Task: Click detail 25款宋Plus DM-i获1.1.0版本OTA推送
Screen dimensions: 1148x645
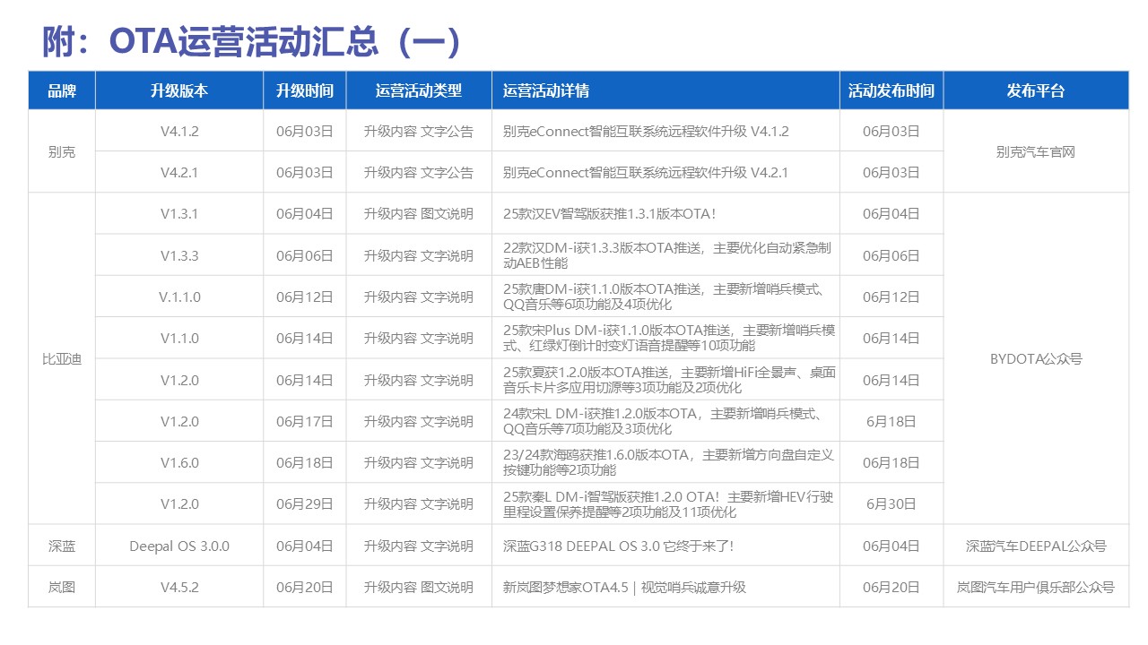Action: point(666,338)
